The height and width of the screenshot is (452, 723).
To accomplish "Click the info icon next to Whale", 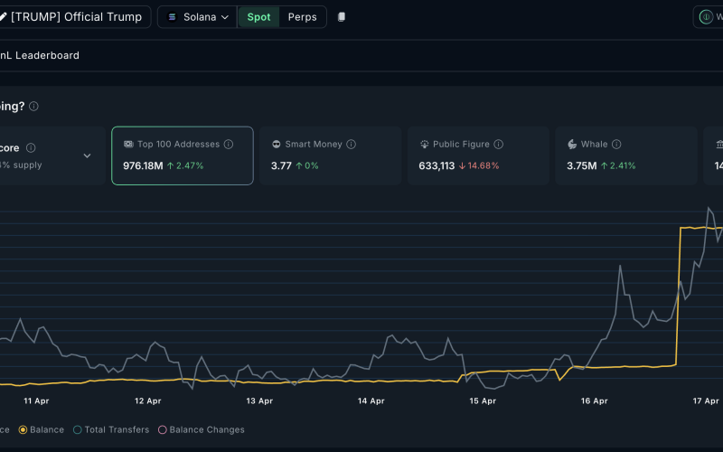I will 616,145.
